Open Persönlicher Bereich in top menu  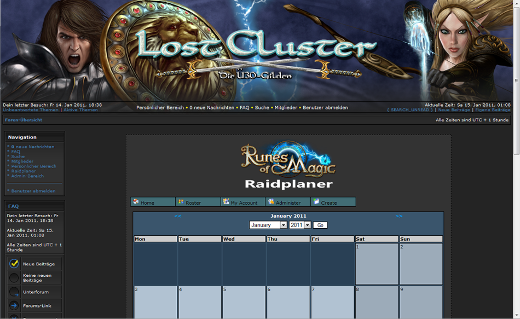click(x=160, y=107)
